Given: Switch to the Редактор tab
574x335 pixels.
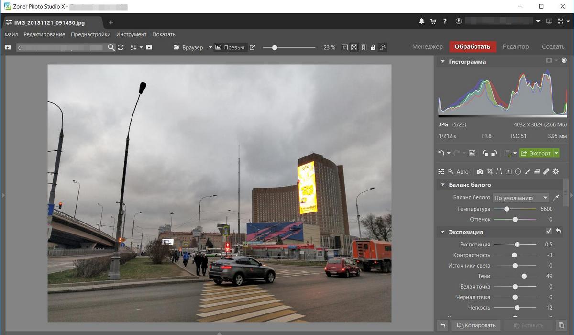Looking at the screenshot, I should pyautogui.click(x=517, y=46).
